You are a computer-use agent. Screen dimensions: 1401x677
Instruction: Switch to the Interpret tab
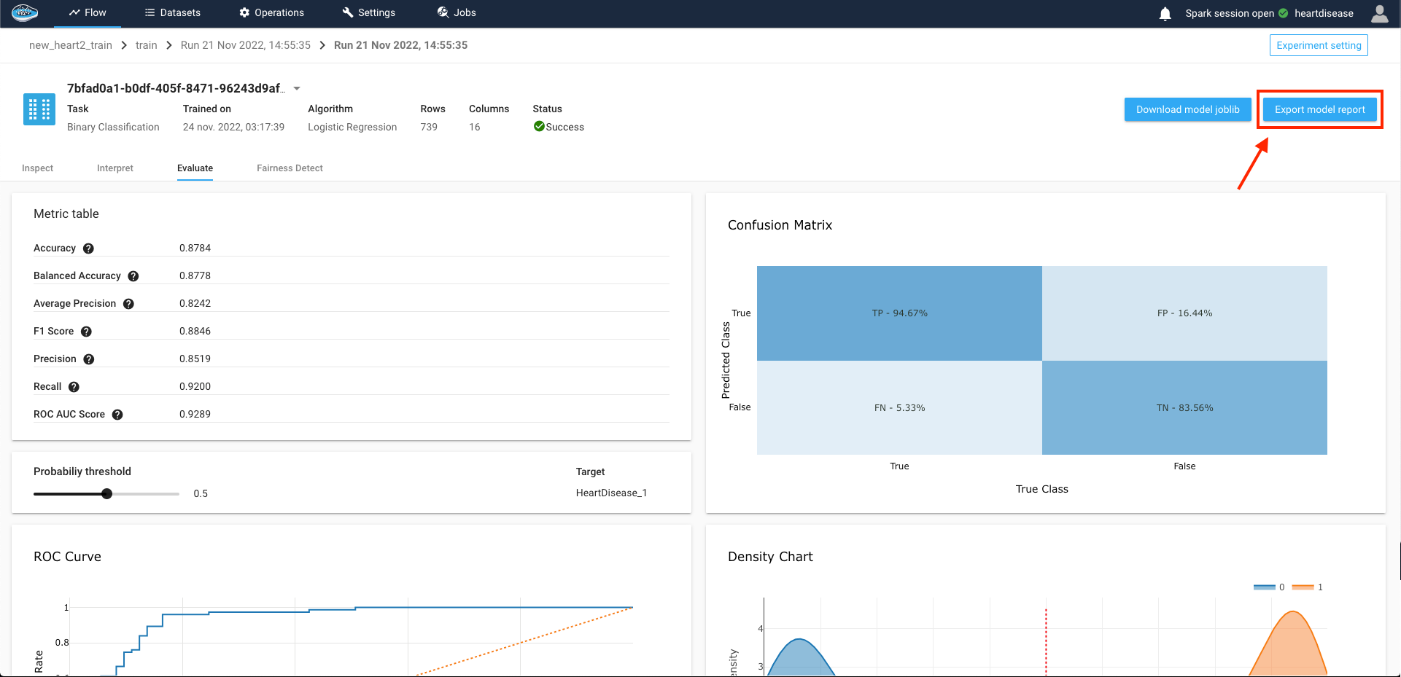coord(115,168)
